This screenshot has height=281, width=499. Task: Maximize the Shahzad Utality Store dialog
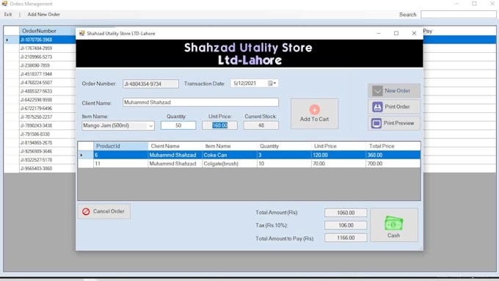[396, 33]
